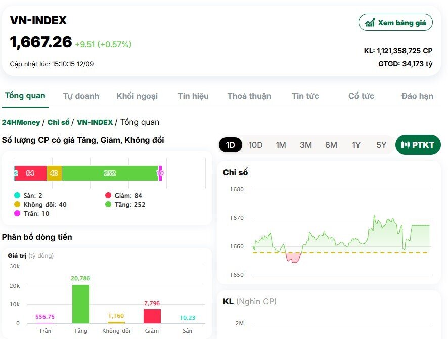448x339 pixels.
Task: Click the Chỉ số breadcrumb link
Action: [59, 122]
